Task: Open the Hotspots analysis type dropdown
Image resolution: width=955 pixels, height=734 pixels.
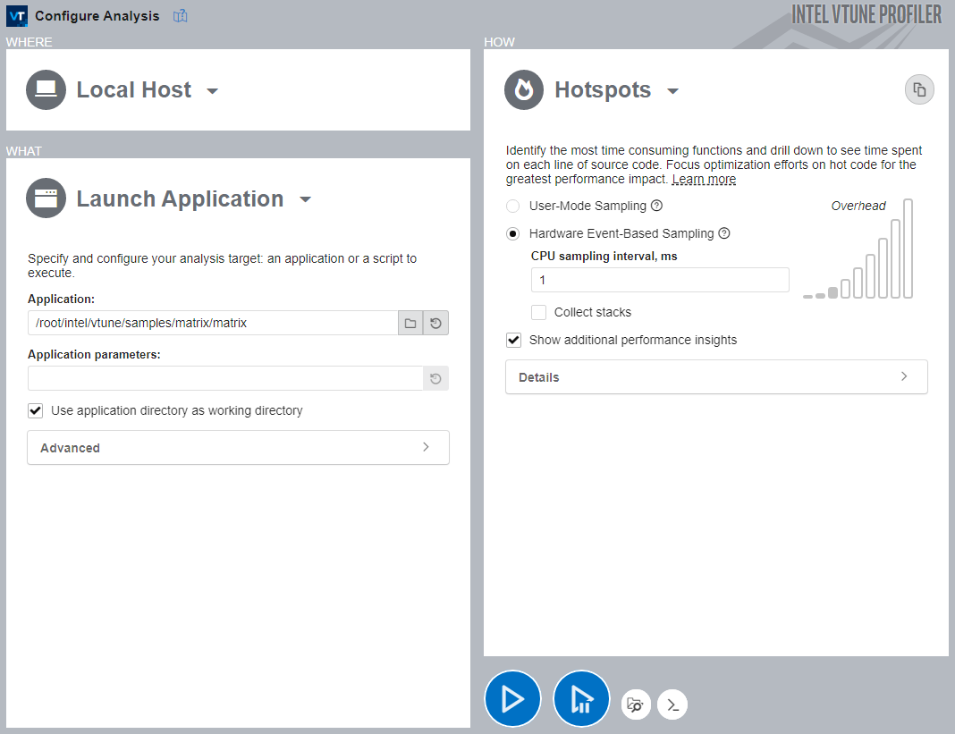Action: 673,90
